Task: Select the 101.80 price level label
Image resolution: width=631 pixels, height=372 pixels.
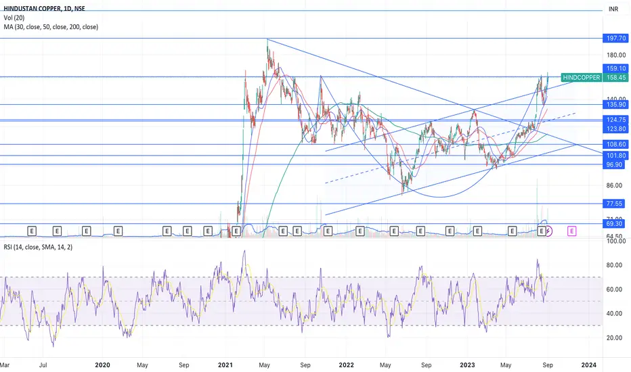Action: tap(615, 156)
